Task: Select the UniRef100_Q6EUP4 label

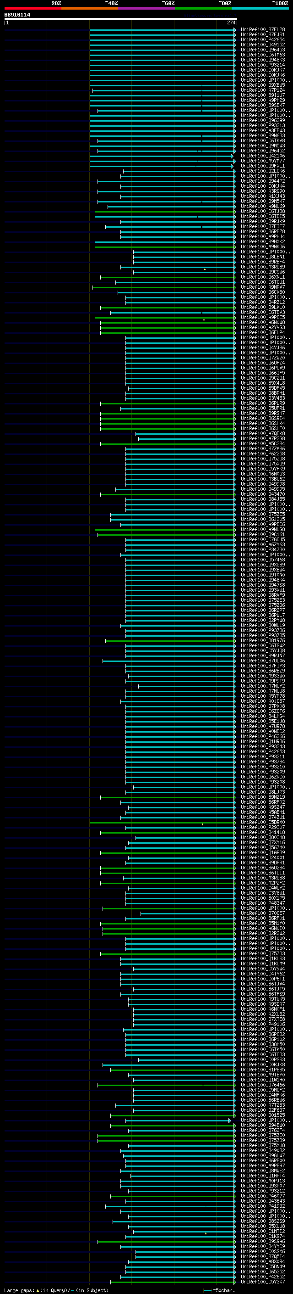Action: point(263,332)
